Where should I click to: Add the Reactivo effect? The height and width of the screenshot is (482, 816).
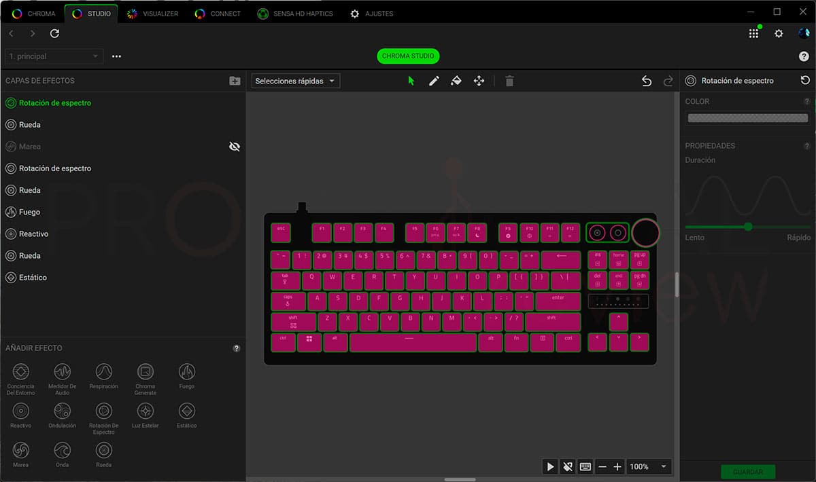tap(20, 415)
